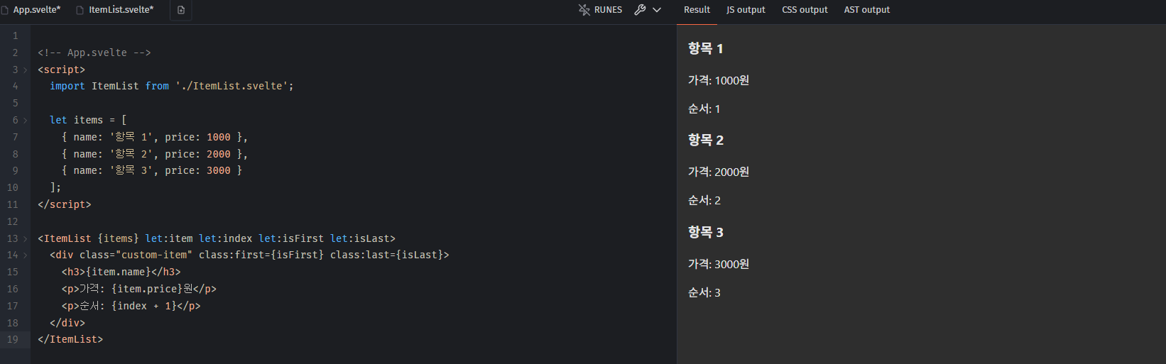Image resolution: width=1166 pixels, height=364 pixels.
Task: Collapse the items array fold arrow on line 6
Action: click(x=25, y=120)
